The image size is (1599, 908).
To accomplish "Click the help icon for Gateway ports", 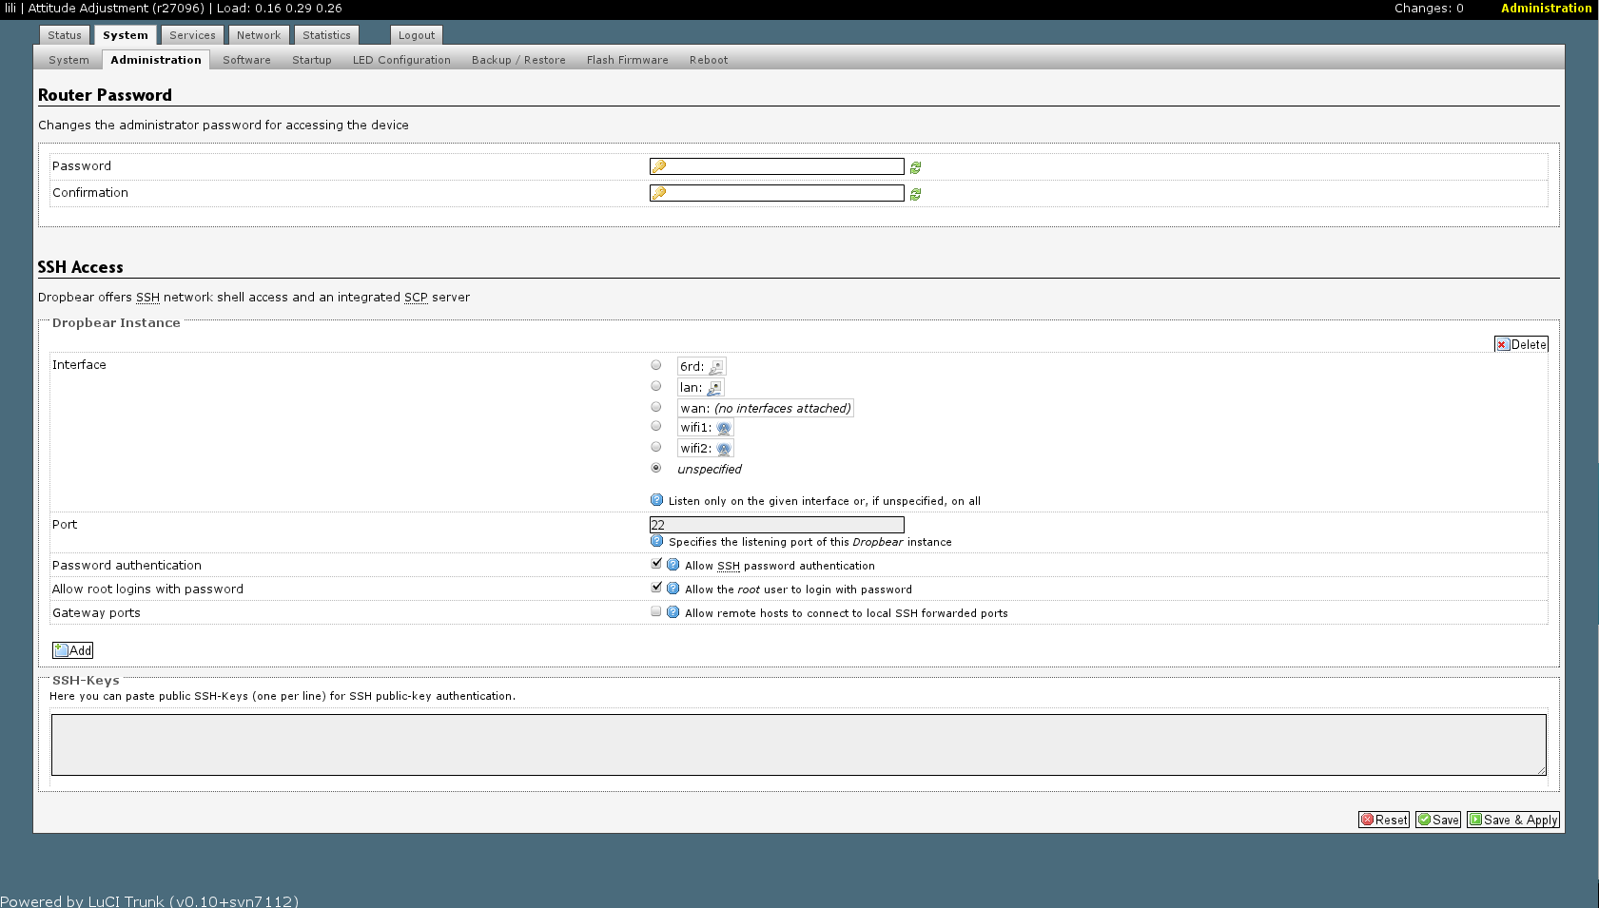I will tap(673, 612).
